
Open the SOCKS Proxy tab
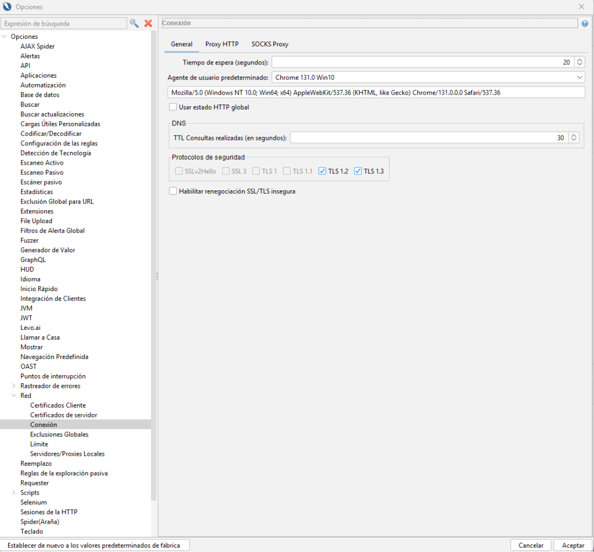coord(270,44)
